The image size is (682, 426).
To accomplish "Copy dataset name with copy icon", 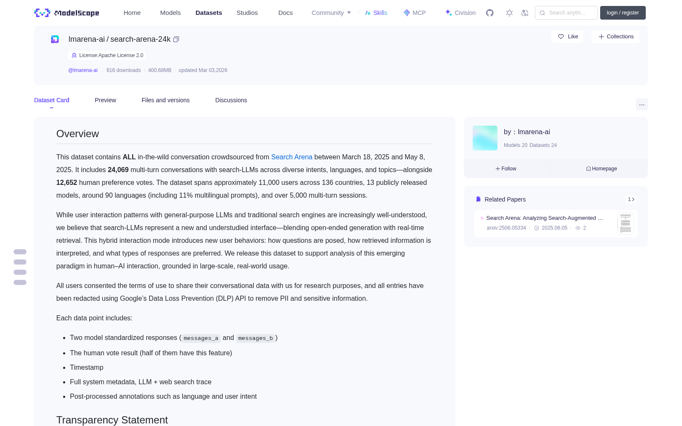I will (x=176, y=39).
